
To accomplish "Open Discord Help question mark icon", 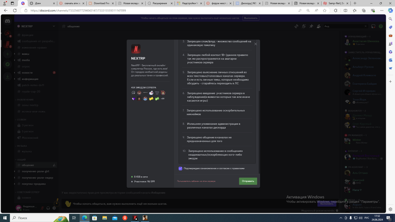I will [x=381, y=26].
